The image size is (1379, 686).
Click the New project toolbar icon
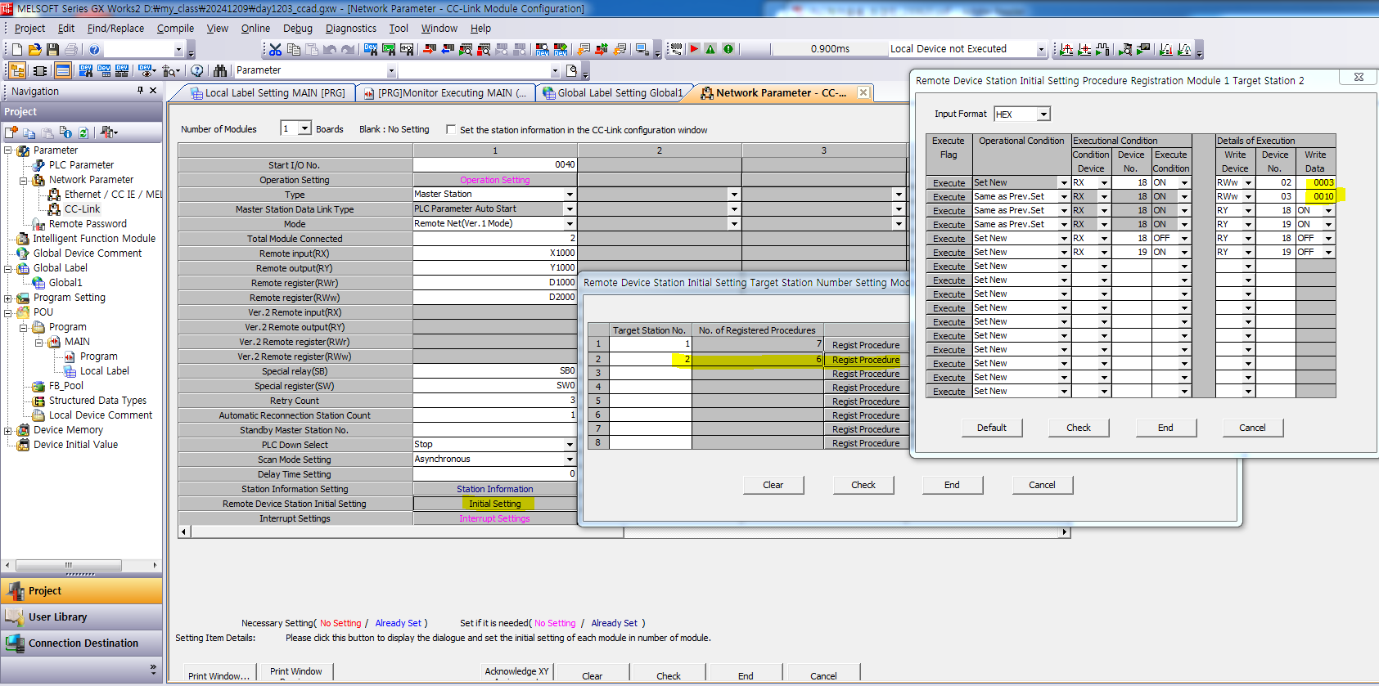(17, 49)
